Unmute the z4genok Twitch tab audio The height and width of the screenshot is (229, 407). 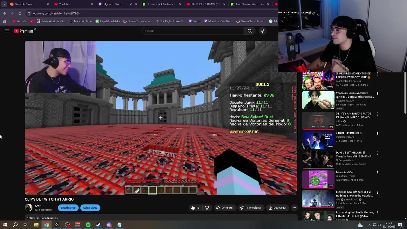click(131, 4)
